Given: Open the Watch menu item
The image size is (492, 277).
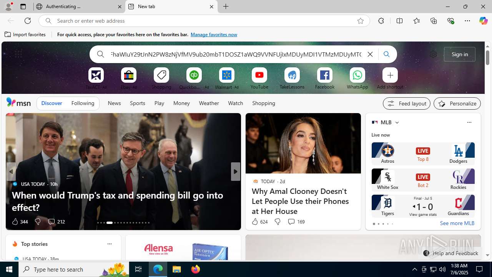Looking at the screenshot, I should [236, 103].
